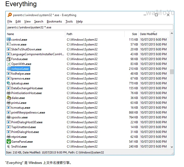Viewport: 184px width, 167px height.
Task: Click the printui.exe printer icon
Action: (9, 103)
